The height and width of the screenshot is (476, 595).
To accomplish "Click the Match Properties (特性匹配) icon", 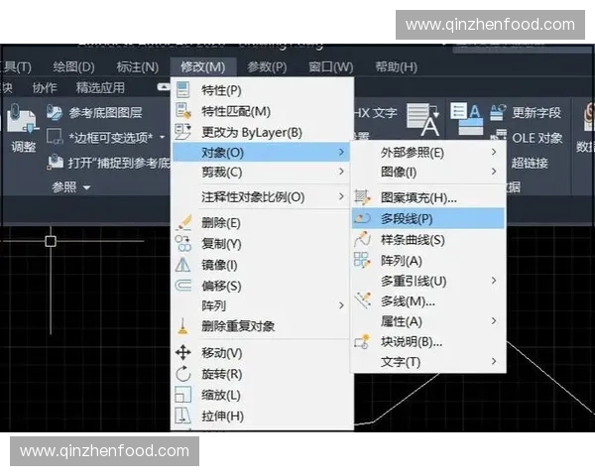I will coord(183,111).
